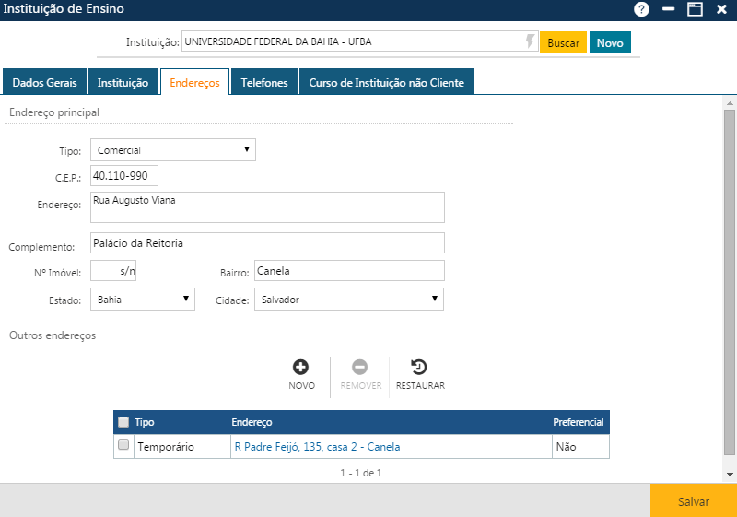This screenshot has height=517, width=737.
Task: Switch to the Dados Gerais tab
Action: [44, 82]
